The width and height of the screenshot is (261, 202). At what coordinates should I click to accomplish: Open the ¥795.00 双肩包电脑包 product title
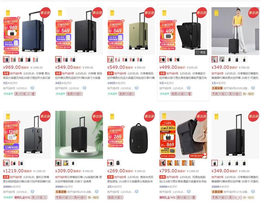pos(183,179)
